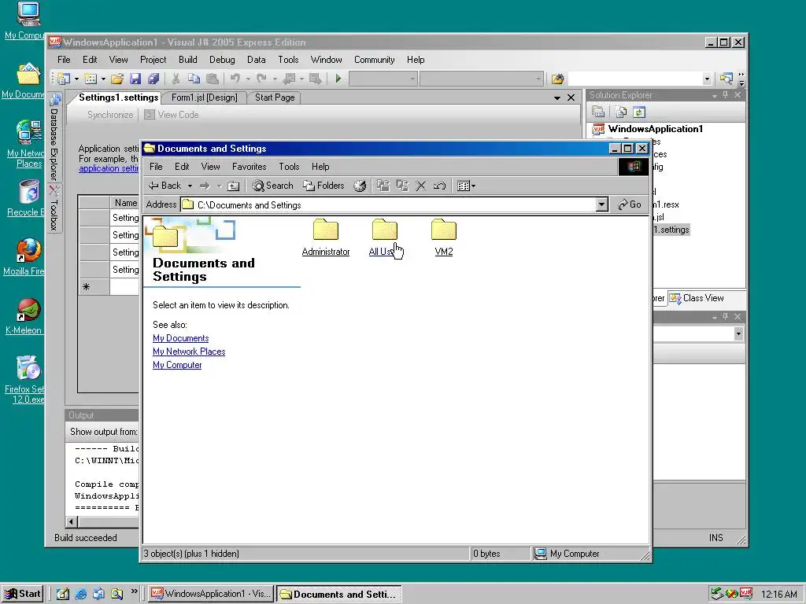Click the Save All icon in Visual J# toolbar
This screenshot has height=604, width=806.
[x=153, y=79]
